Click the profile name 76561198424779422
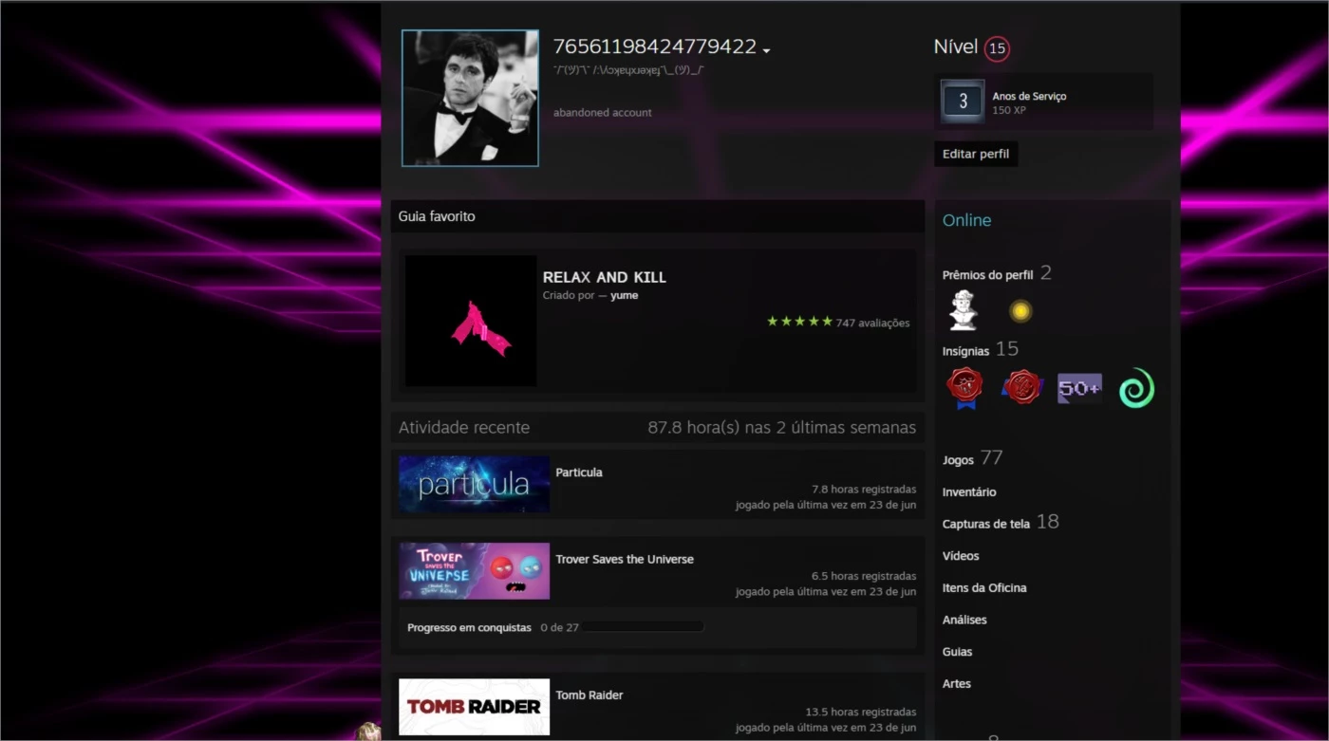1329x741 pixels. tap(655, 46)
